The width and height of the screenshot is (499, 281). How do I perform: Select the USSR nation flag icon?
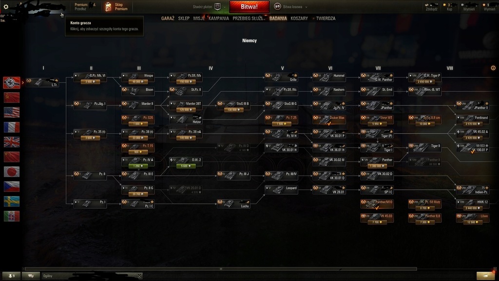pos(12,98)
